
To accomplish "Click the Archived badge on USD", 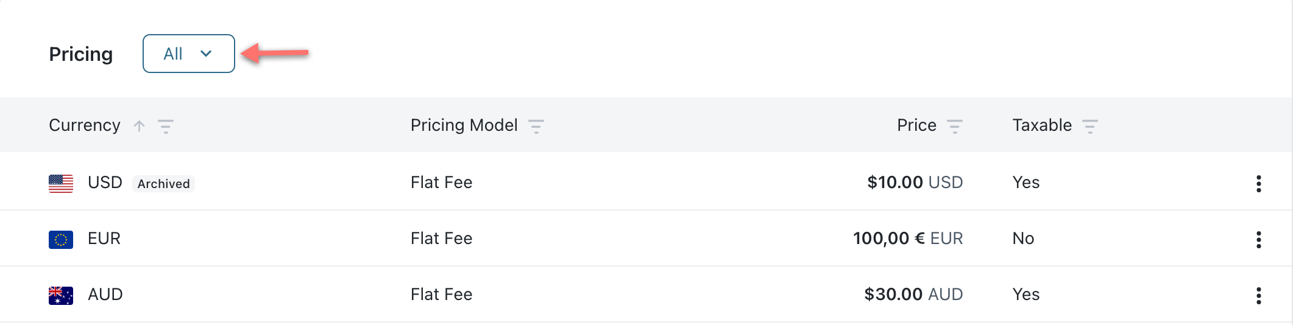I will 163,184.
